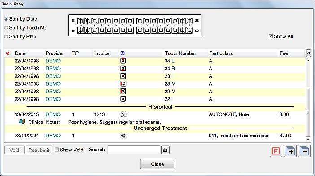The width and height of the screenshot is (315, 176).
Task: Click tooth 28 in the upper chart row
Action: click(x=189, y=21)
